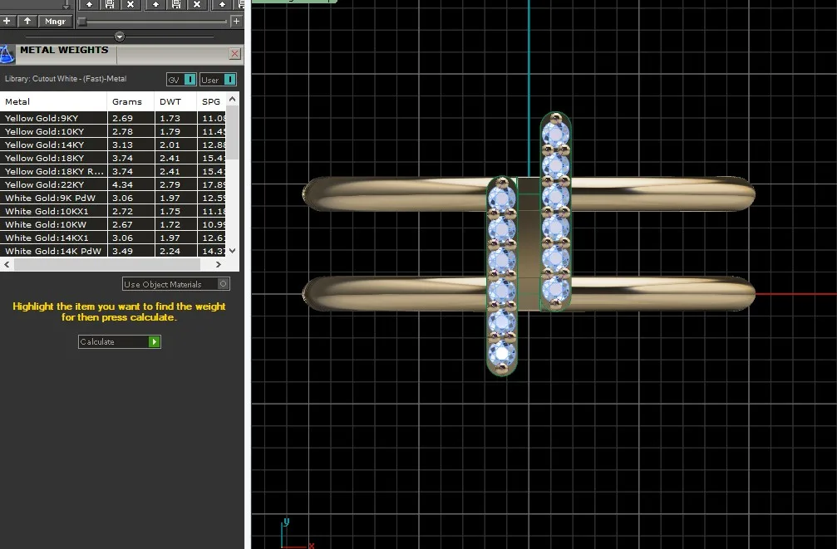
Task: Click the first X delete icon in toolbar
Action: pyautogui.click(x=130, y=5)
